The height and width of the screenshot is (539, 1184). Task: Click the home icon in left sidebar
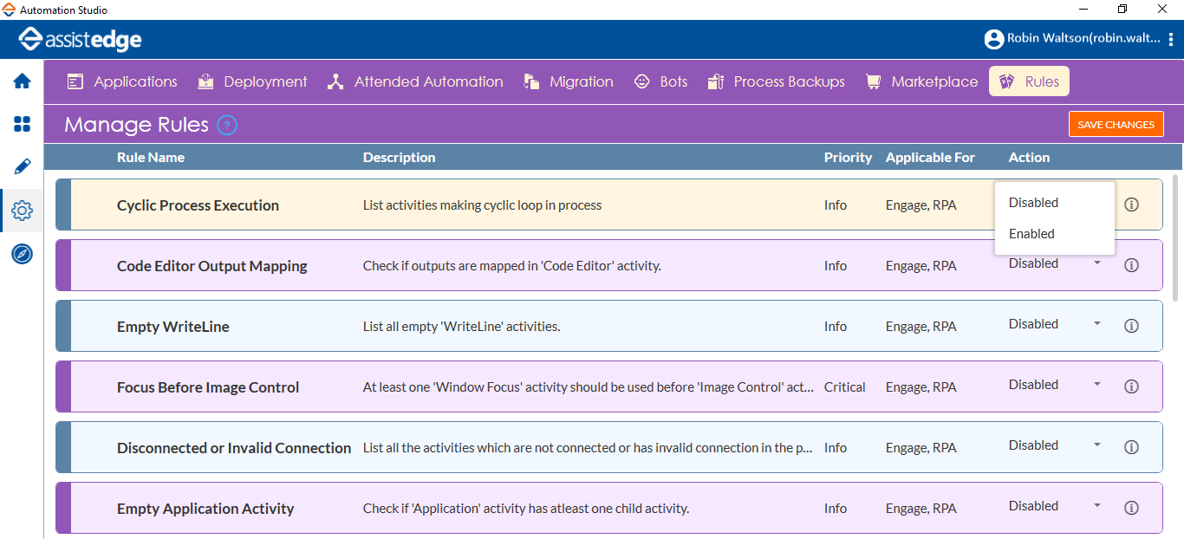coord(22,81)
